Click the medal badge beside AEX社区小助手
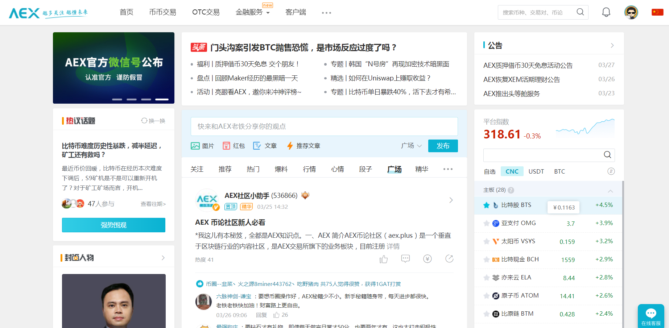The height and width of the screenshot is (328, 669). (x=305, y=195)
